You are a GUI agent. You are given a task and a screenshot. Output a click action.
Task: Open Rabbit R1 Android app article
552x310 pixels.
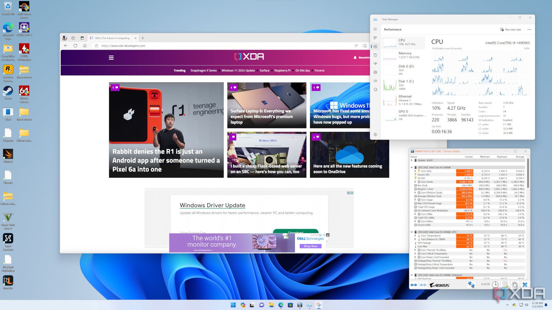pos(166,130)
